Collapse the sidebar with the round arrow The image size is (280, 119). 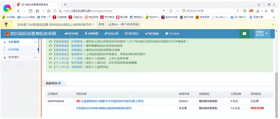[x=20, y=64]
